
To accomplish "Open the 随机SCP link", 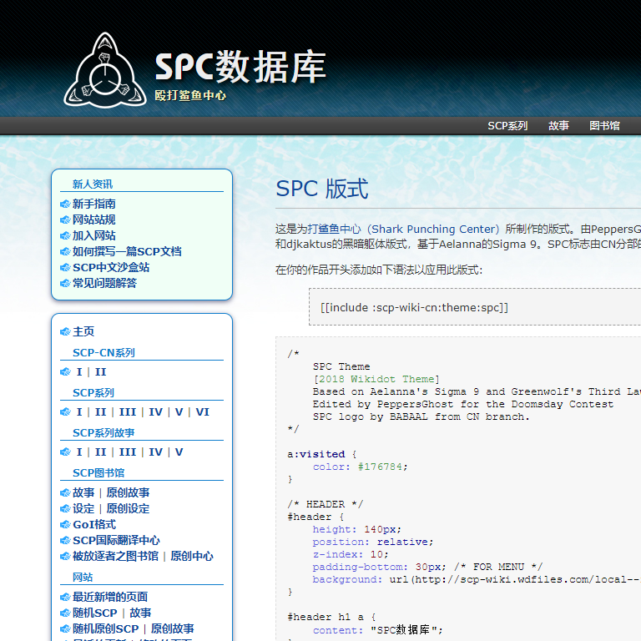I will click(95, 613).
